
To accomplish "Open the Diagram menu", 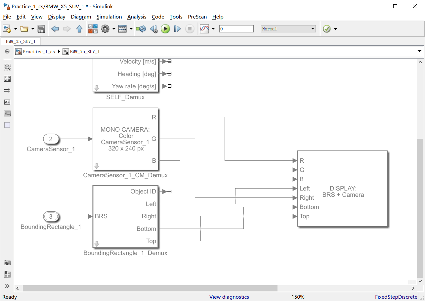I will (x=81, y=17).
